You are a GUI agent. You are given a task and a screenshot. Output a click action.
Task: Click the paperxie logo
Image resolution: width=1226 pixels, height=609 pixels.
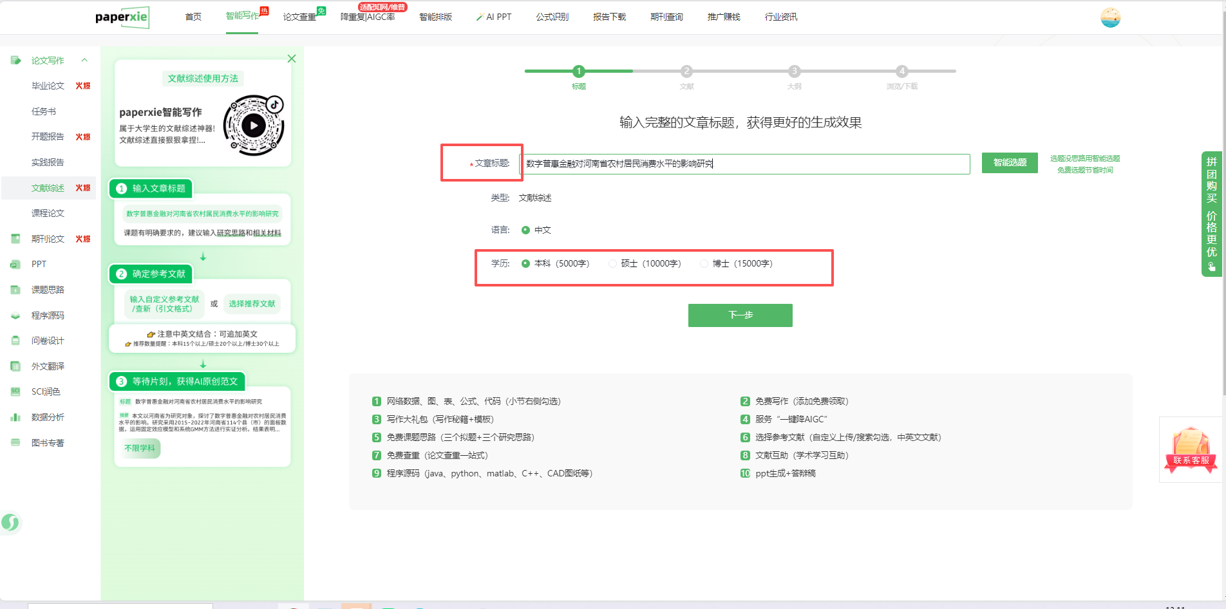click(122, 17)
